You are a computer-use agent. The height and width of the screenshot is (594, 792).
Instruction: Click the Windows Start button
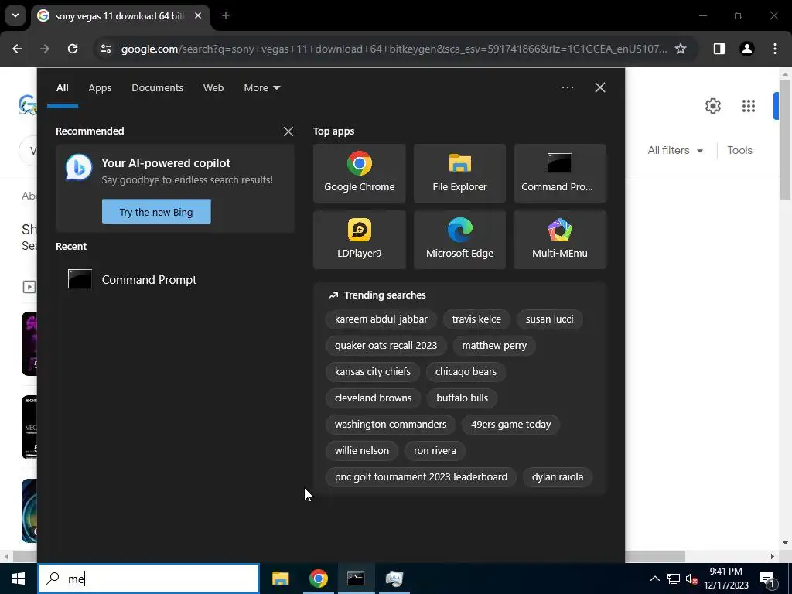click(19, 579)
